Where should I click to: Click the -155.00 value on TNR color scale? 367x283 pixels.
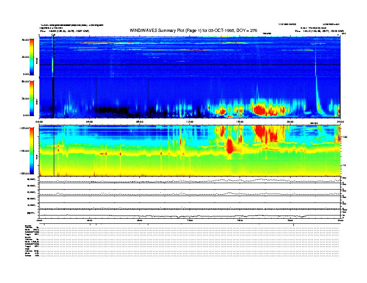[24, 173]
